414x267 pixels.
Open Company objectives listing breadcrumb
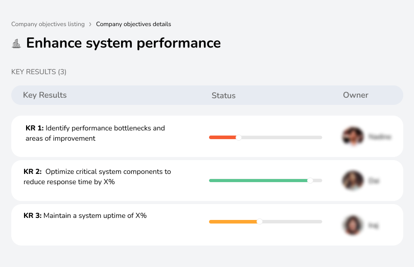coord(48,24)
